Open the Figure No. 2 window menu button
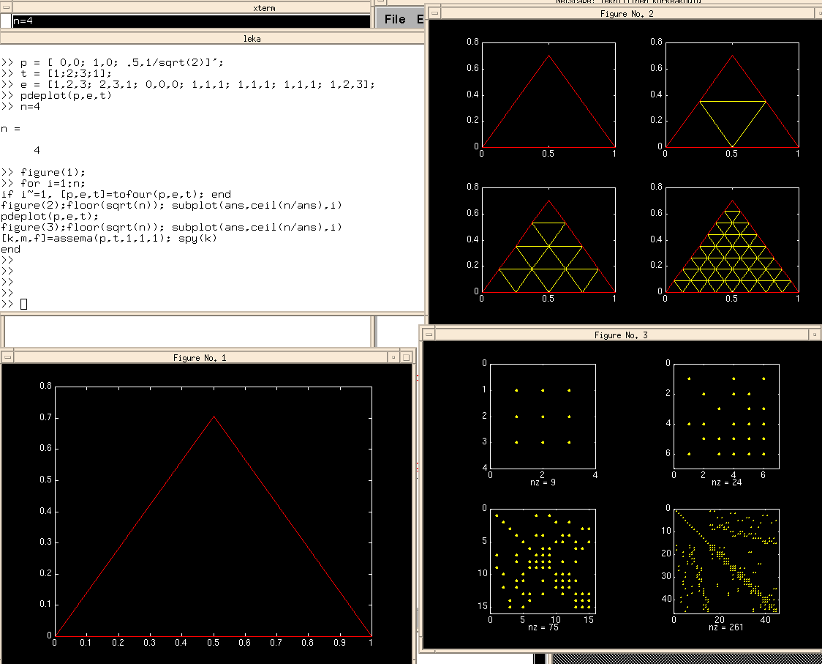822x664 pixels. 434,12
